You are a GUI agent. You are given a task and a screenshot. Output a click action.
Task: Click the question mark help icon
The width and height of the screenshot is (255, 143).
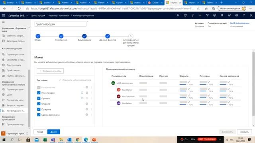tap(244, 15)
